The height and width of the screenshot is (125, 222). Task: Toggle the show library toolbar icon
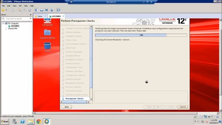point(37,10)
